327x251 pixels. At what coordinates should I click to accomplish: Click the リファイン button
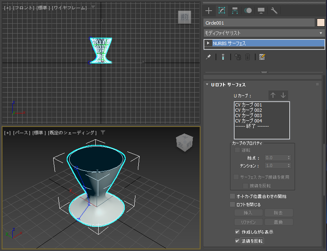(x=248, y=222)
